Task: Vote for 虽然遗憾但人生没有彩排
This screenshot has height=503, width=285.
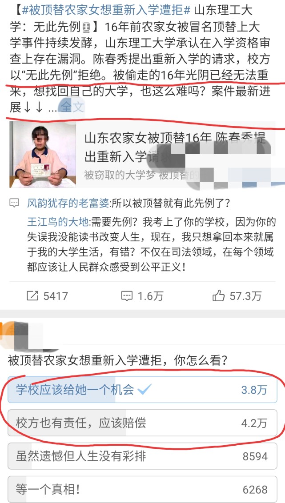Action: 142,456
